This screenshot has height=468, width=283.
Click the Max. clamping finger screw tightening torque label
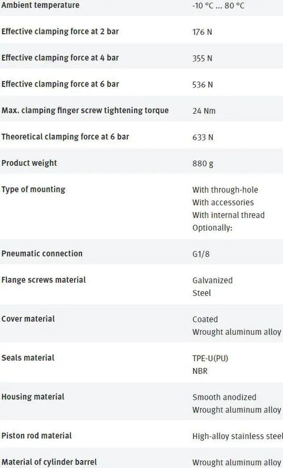(85, 110)
